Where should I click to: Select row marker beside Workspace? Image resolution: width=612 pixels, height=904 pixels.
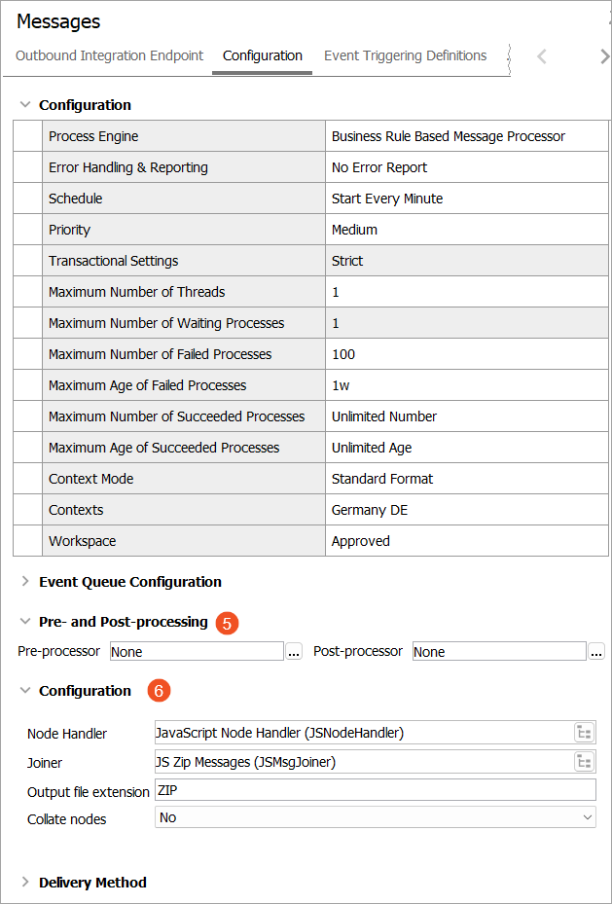28,541
